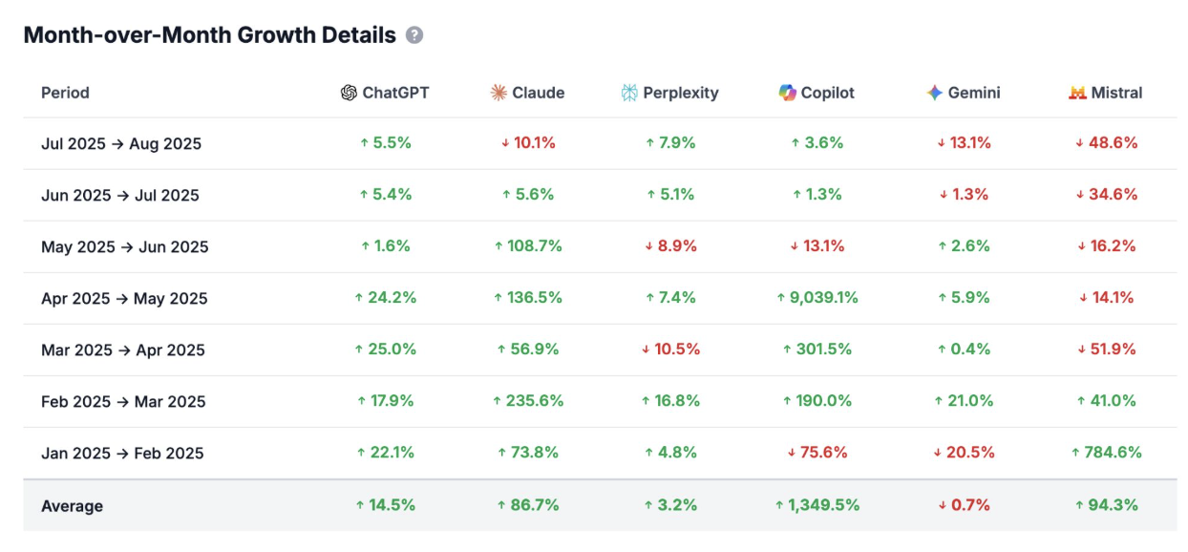This screenshot has width=1188, height=552.
Task: Click the Mistral logo icon
Action: coord(1077,93)
